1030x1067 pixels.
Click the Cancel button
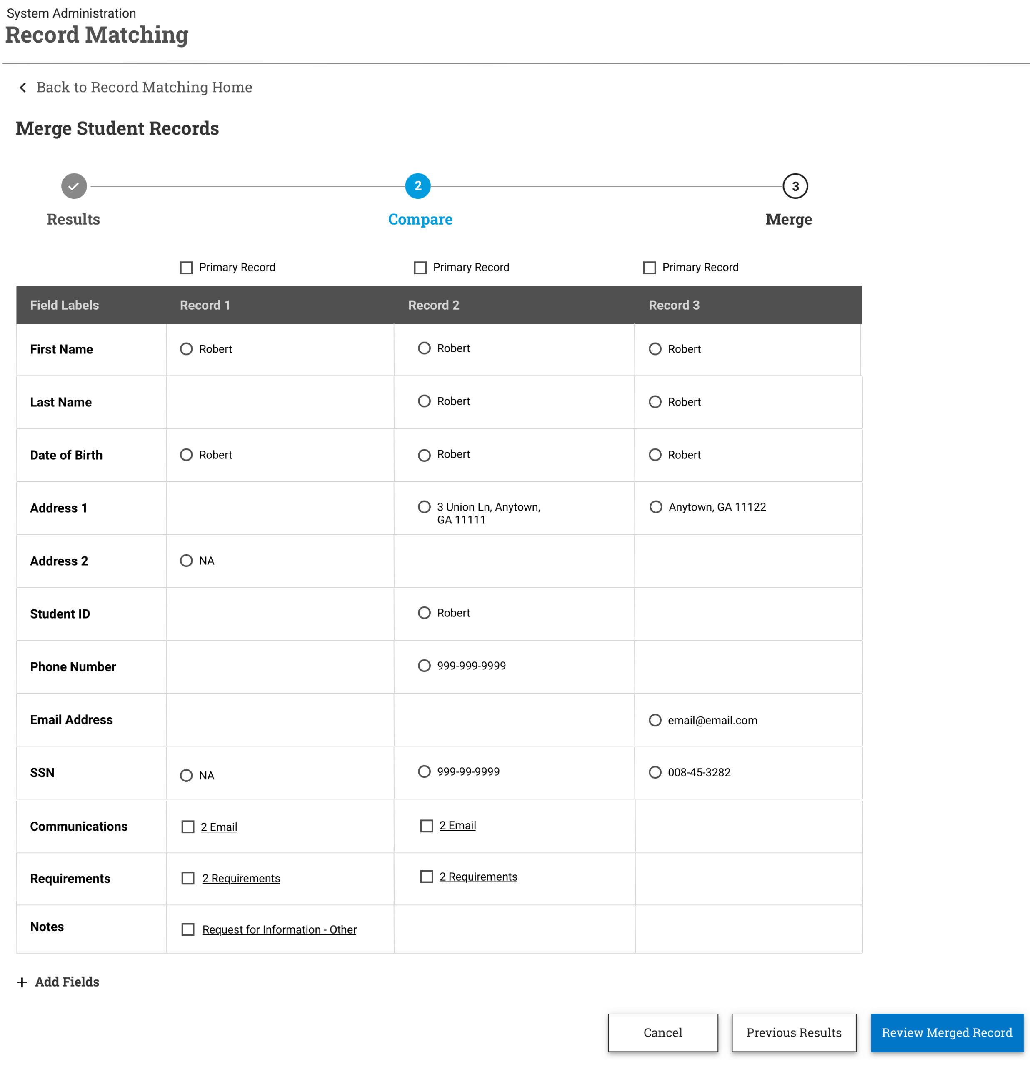click(662, 1032)
